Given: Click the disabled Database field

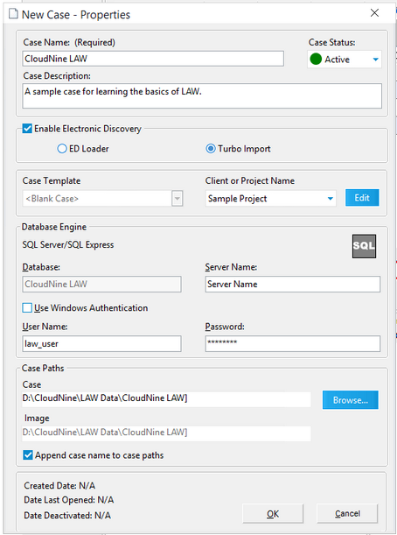Looking at the screenshot, I should [101, 284].
